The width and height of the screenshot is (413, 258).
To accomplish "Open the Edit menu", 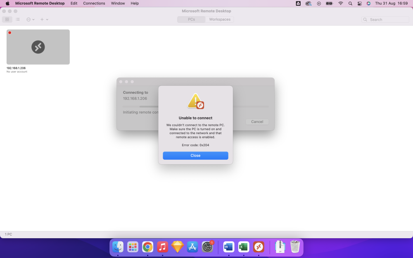I will coord(74,3).
